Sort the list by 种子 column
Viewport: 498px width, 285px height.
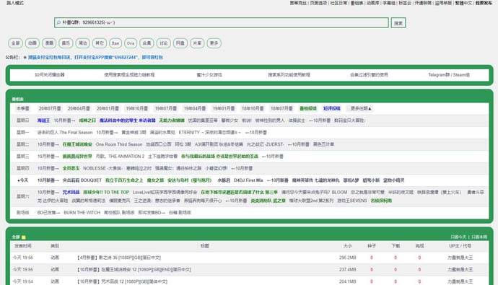(372, 246)
